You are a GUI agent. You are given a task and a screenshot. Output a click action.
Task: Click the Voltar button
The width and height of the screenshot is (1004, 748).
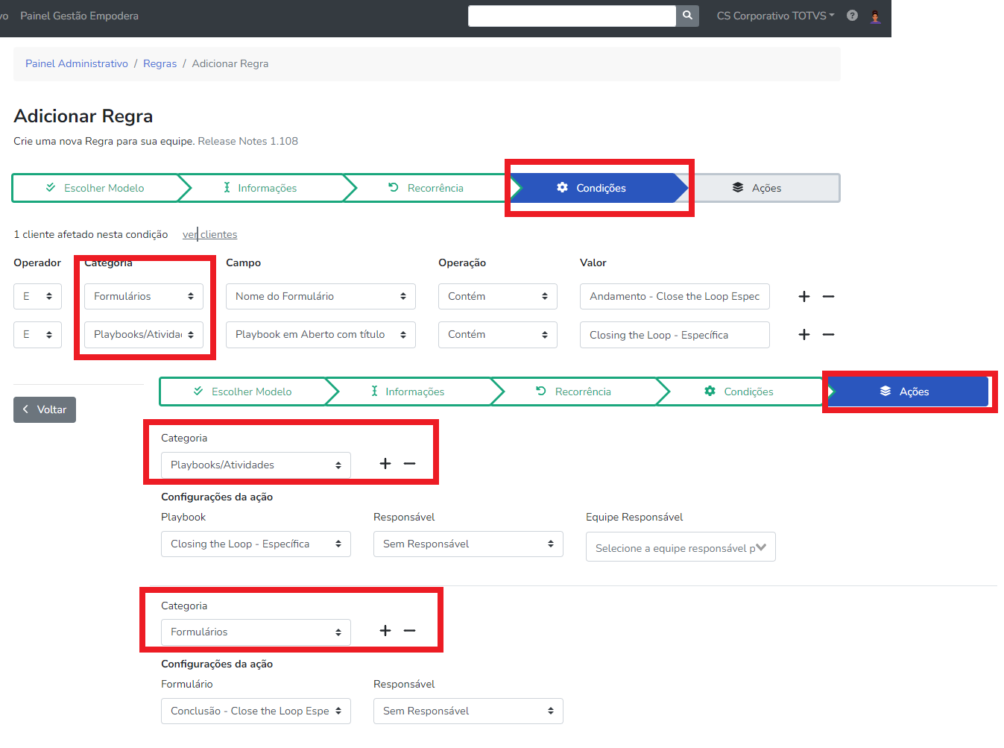[45, 410]
